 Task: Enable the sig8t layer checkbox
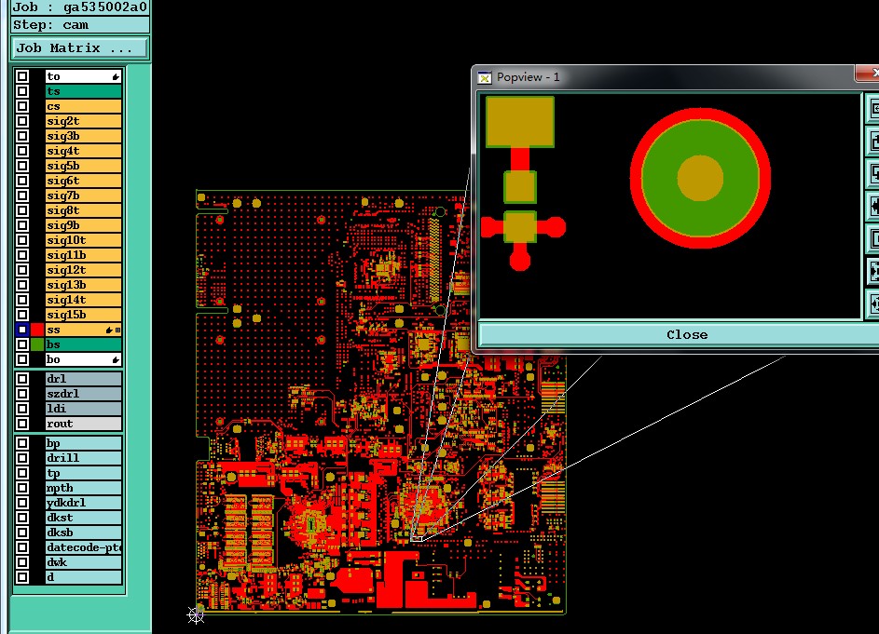[x=21, y=210]
